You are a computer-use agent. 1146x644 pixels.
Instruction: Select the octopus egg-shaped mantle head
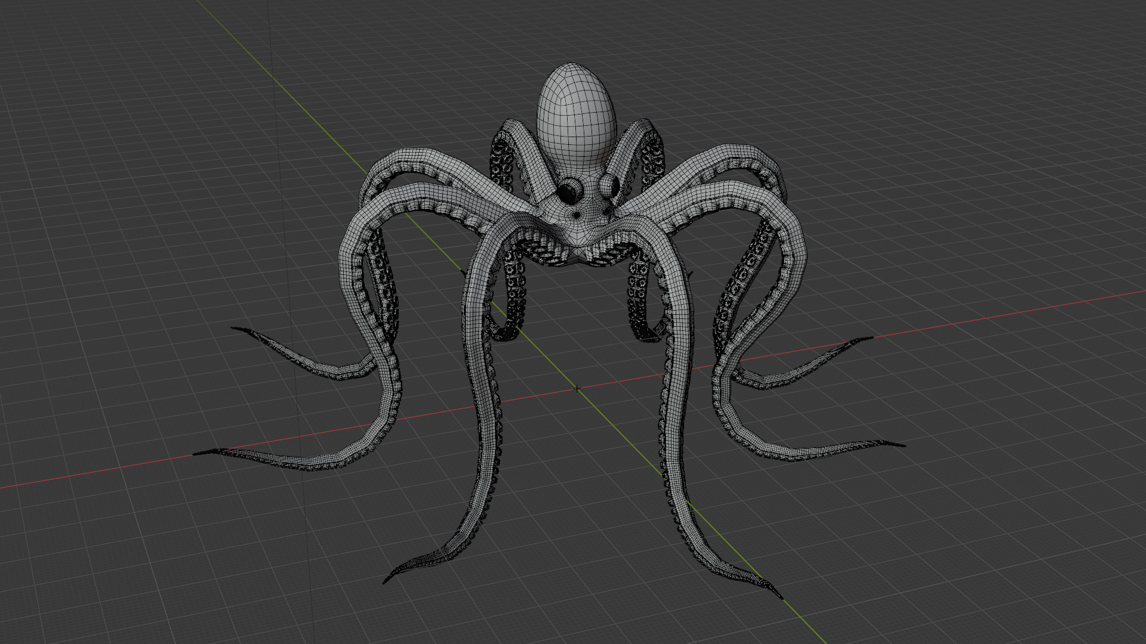(576, 116)
